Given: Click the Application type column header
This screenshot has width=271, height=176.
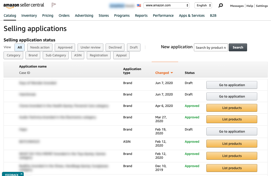Looking at the screenshot, I should click(x=132, y=71).
